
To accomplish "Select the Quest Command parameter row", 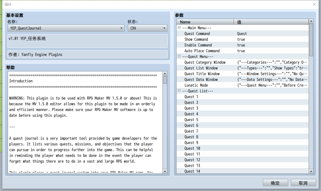I will click(243, 34).
